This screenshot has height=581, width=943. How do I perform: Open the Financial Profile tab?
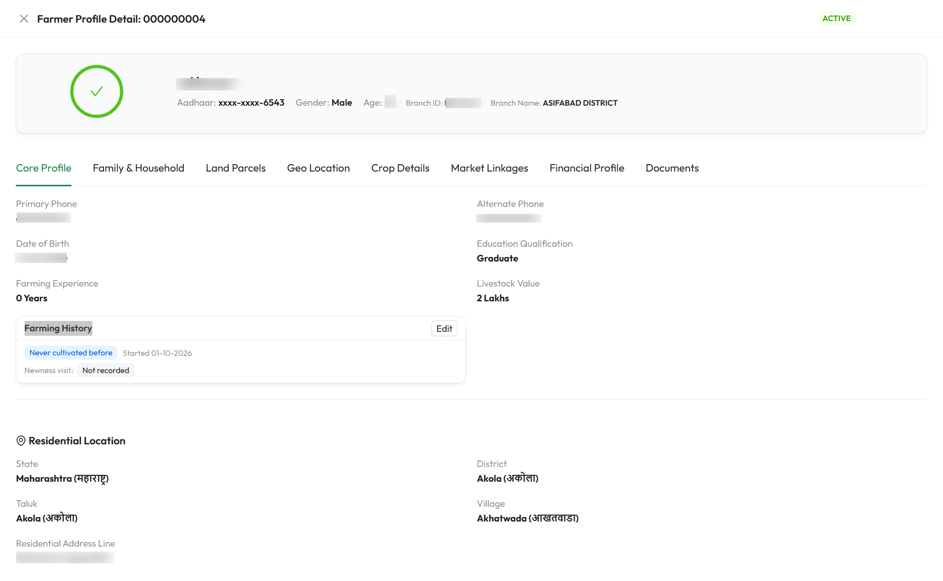pyautogui.click(x=587, y=168)
